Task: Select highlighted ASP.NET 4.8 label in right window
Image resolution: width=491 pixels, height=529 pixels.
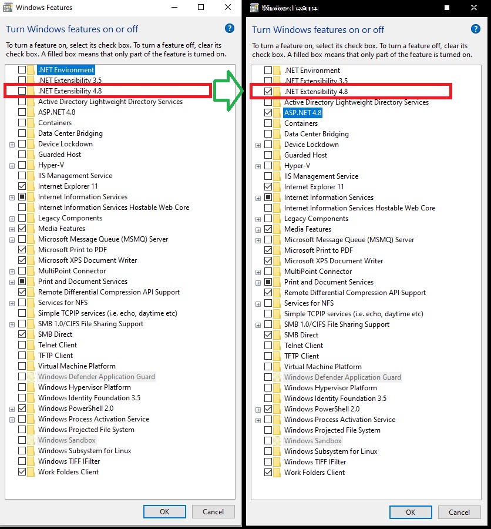Action: tap(303, 113)
